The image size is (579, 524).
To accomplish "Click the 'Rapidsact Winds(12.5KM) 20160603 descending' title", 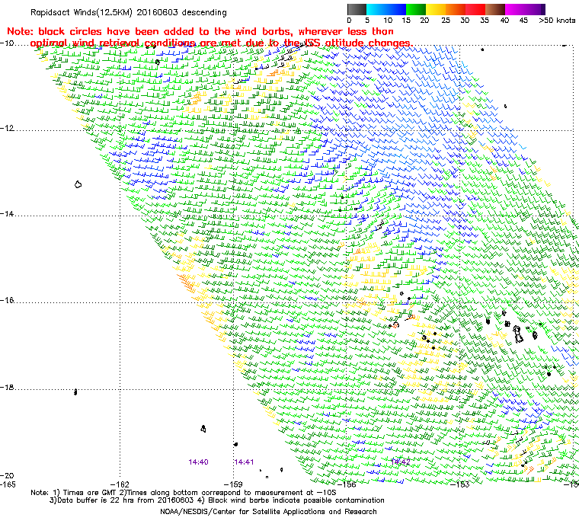I will 129,12.
